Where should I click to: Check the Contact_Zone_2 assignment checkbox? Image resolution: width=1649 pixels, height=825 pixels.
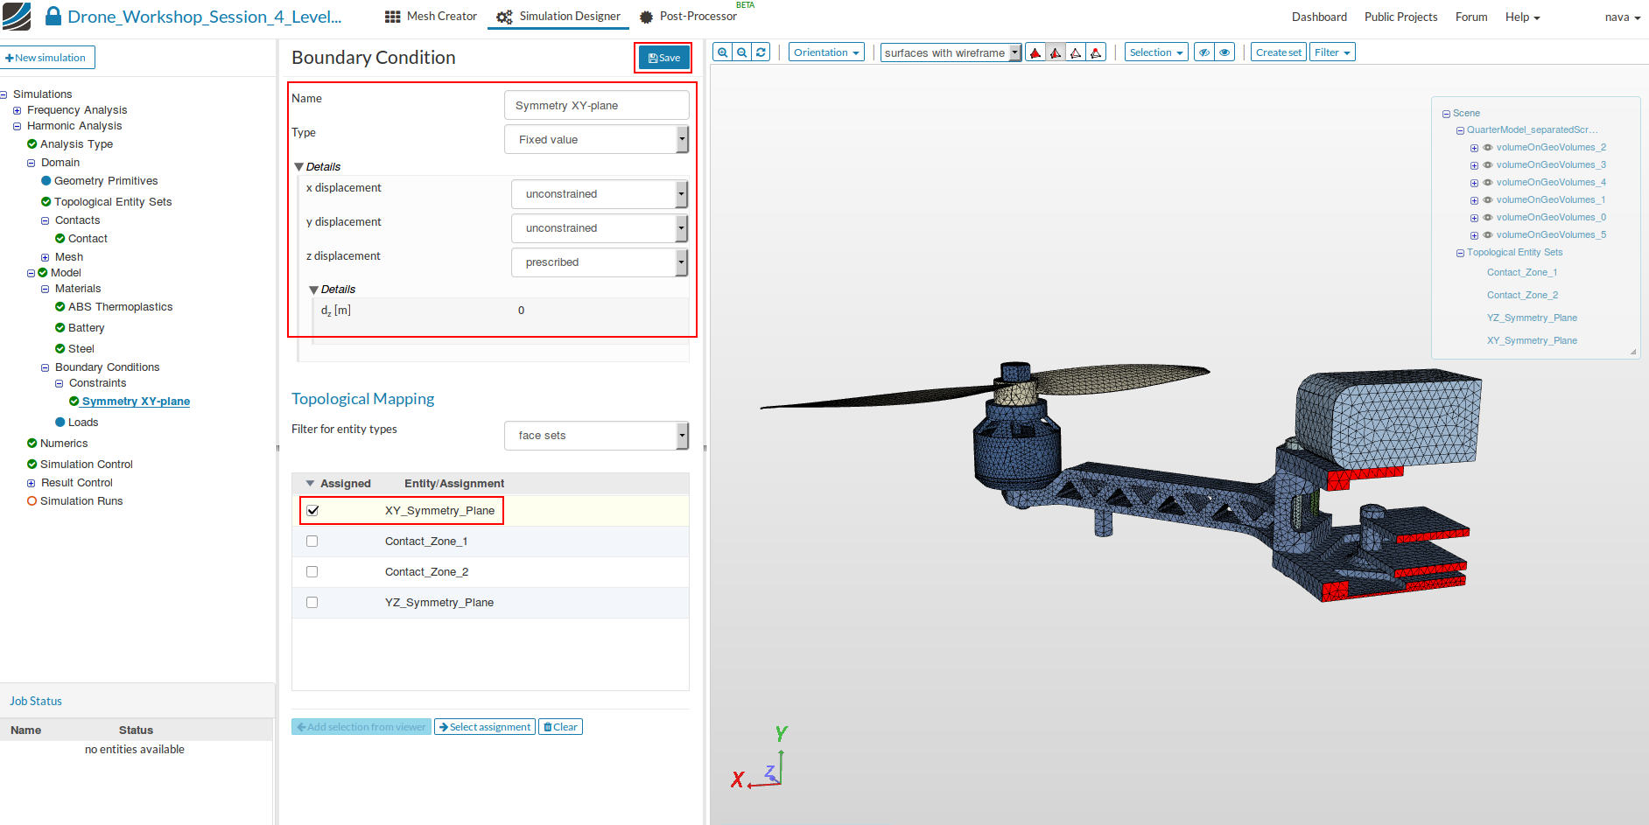click(x=312, y=572)
